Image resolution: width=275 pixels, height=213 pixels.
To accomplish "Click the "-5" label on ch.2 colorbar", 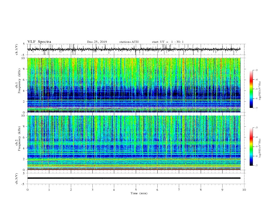I will coord(256,147).
